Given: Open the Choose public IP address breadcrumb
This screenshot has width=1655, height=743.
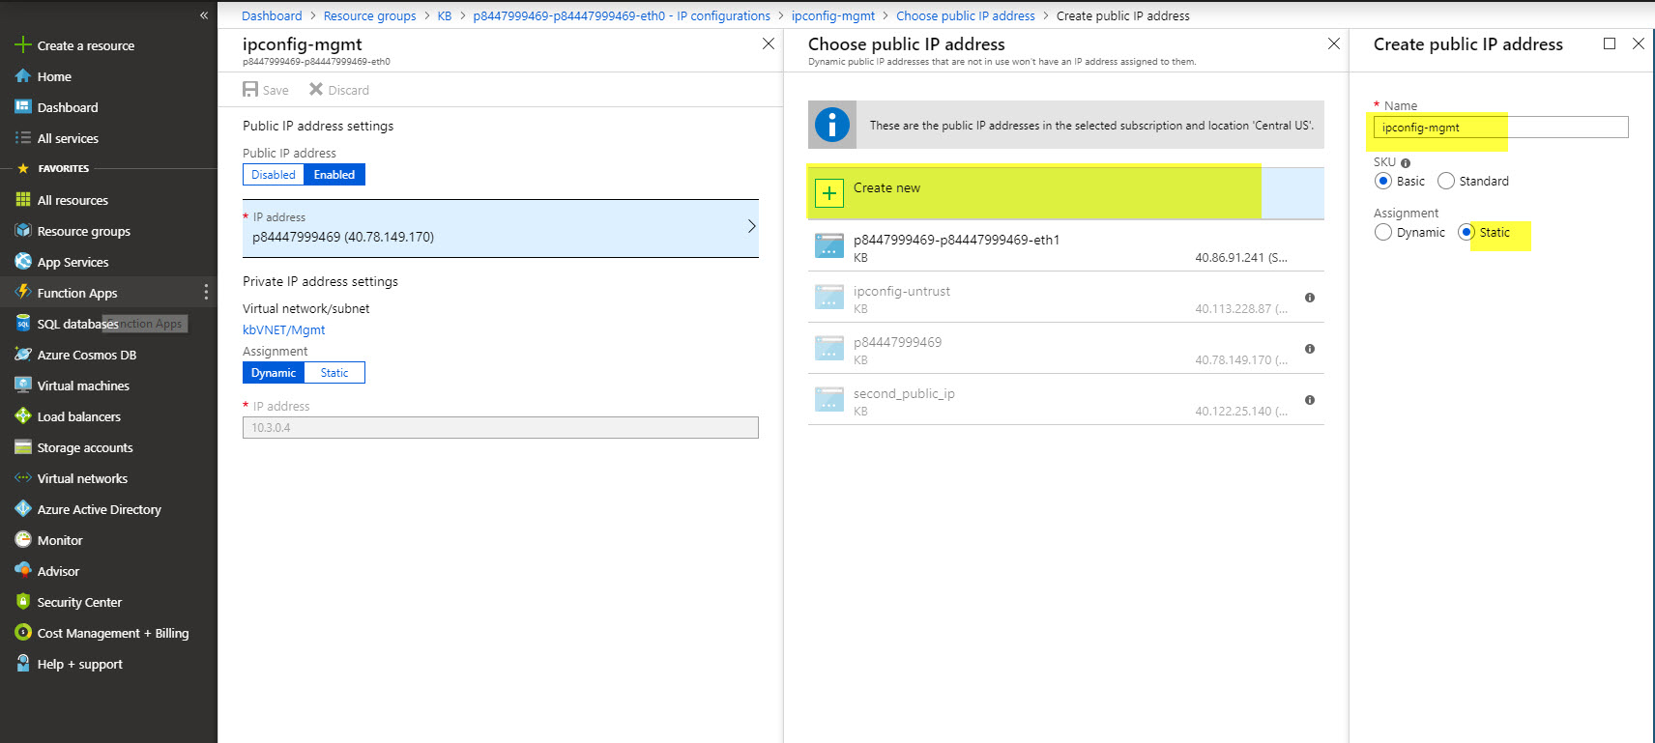Looking at the screenshot, I should pyautogui.click(x=966, y=15).
